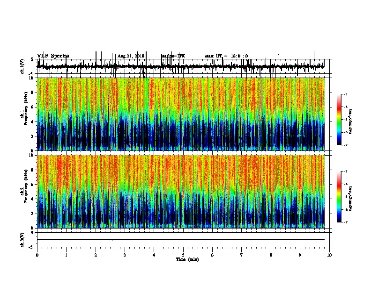Click the "2" kHz tick of ch.2 spectrogram
This screenshot has height=286, width=371.
(33, 214)
